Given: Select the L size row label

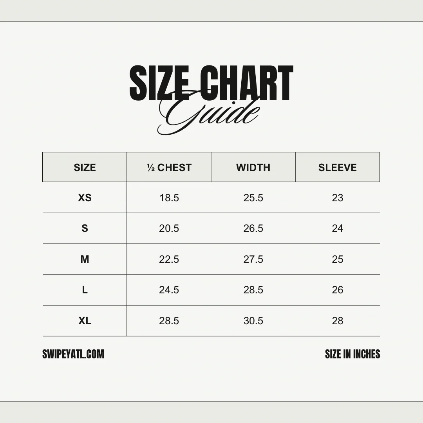Looking at the screenshot, I should 85,290.
